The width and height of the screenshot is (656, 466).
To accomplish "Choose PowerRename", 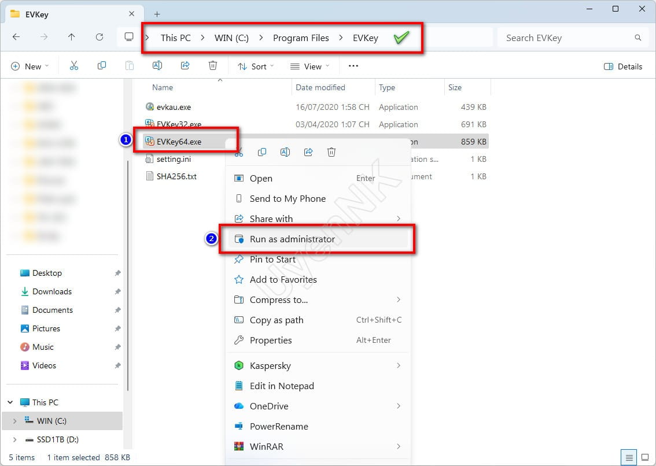I will click(318, 426).
